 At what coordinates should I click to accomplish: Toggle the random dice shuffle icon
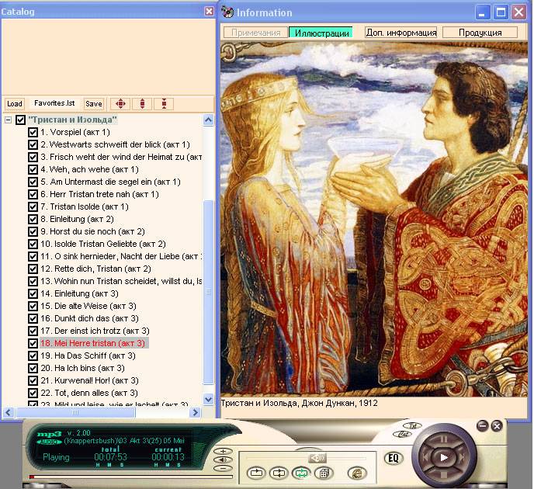click(324, 473)
